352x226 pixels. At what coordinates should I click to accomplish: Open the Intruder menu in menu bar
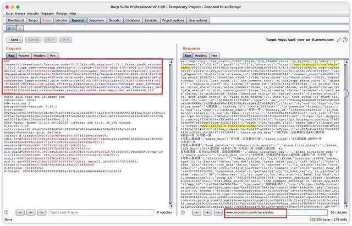click(x=33, y=12)
